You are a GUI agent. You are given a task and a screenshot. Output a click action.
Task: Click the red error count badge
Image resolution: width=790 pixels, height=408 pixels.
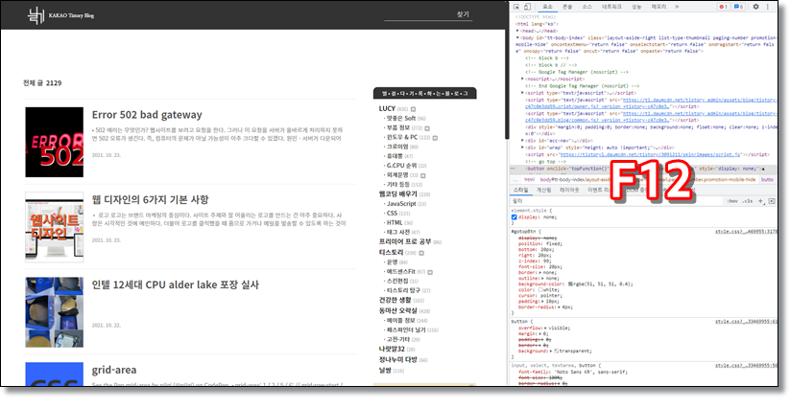(x=723, y=7)
